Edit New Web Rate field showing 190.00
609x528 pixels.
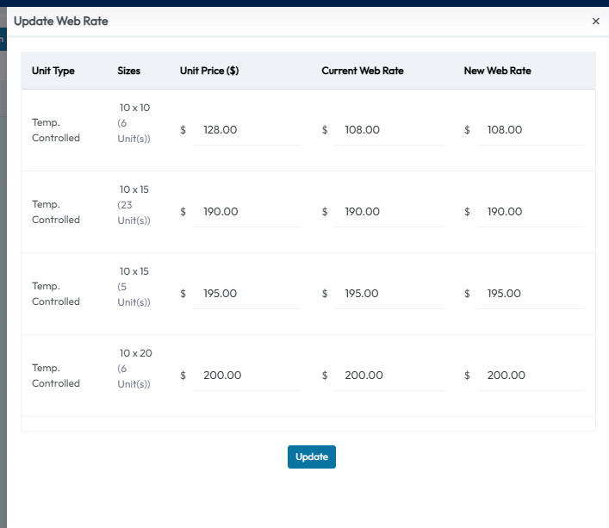(x=531, y=212)
